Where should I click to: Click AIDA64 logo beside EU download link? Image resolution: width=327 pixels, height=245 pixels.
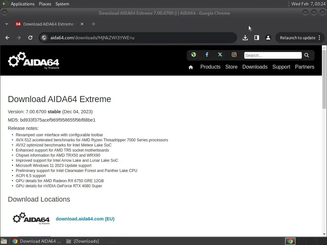[x=31, y=218]
